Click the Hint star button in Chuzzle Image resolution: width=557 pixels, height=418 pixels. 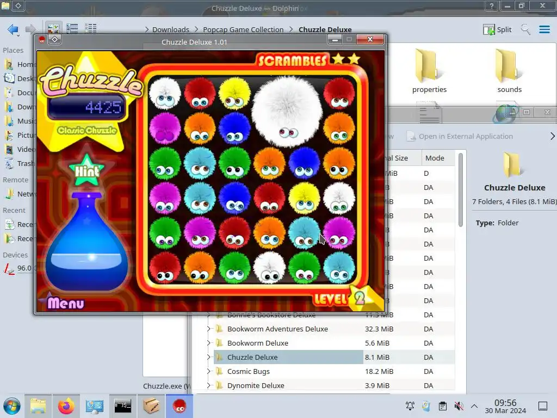(x=86, y=170)
